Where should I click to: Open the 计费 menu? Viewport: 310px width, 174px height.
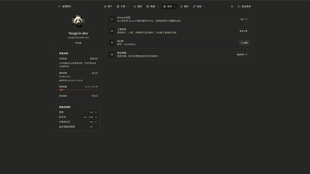point(123,6)
